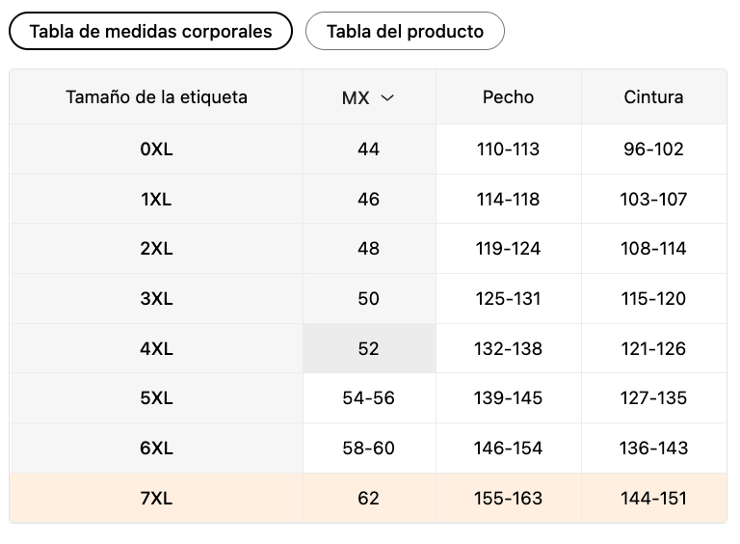Open the MX size region dropdown
This screenshot has height=544, width=740.
tap(368, 97)
